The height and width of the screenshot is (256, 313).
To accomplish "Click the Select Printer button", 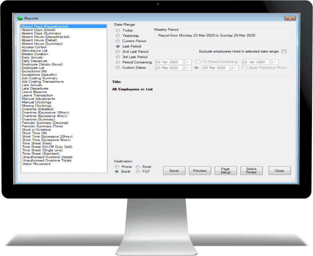I will [x=251, y=171].
